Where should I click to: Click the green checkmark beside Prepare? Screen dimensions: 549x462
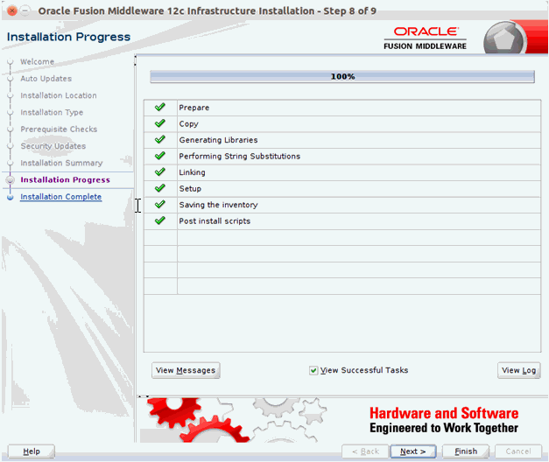click(x=160, y=107)
